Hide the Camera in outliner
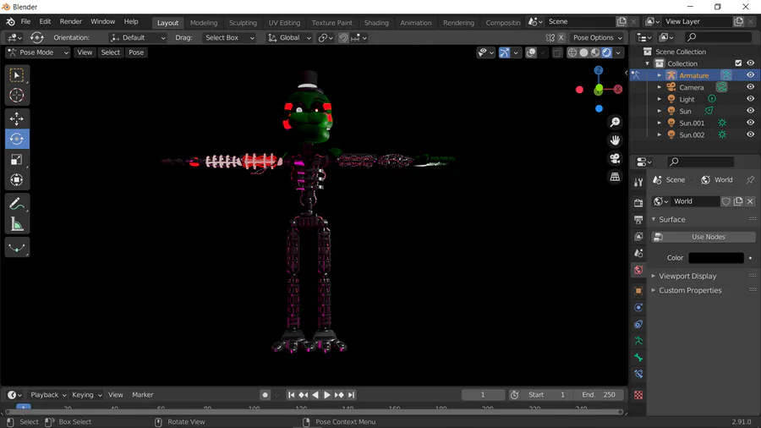761x428 pixels. (750, 87)
